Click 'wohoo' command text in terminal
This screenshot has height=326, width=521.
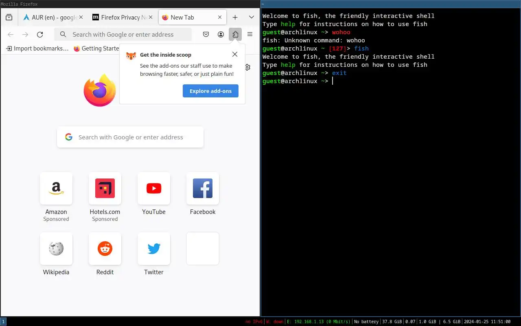(x=341, y=32)
